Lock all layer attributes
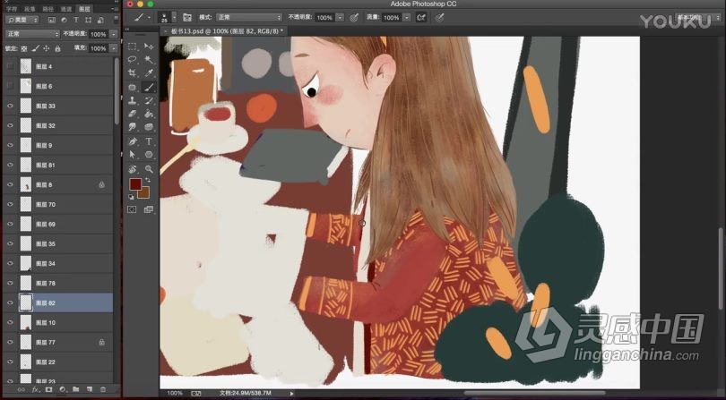This screenshot has width=726, height=400. click(x=57, y=48)
